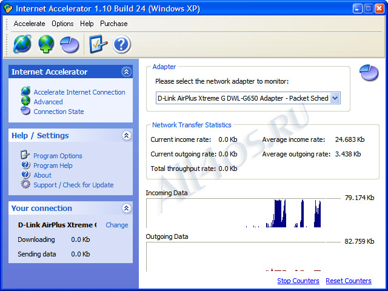Open the Accelerate menu
The height and width of the screenshot is (291, 388).
tap(30, 24)
